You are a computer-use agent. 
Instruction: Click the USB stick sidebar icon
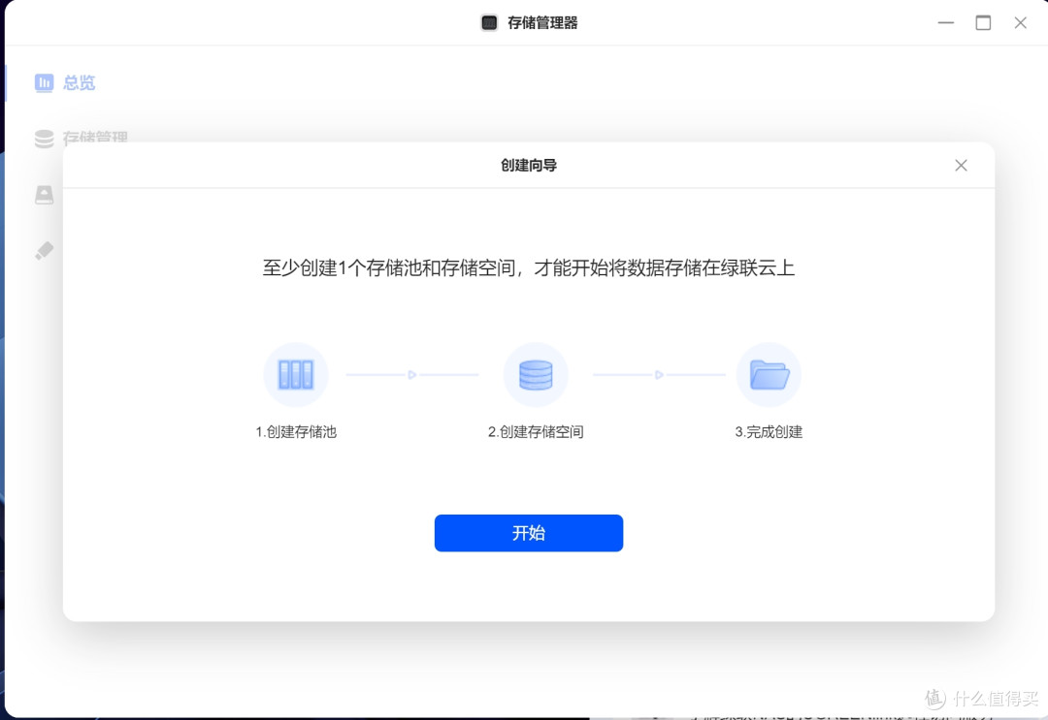(44, 251)
